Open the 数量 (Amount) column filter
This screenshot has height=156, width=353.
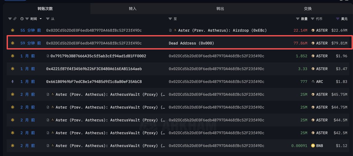click(297, 19)
